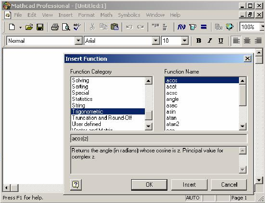Click the Component Wizard icon
The width and height of the screenshot is (265, 203).
(219, 27)
